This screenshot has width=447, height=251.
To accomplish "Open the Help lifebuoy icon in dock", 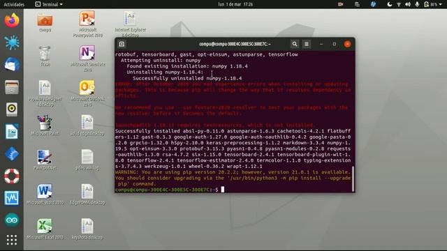I will [12, 176].
